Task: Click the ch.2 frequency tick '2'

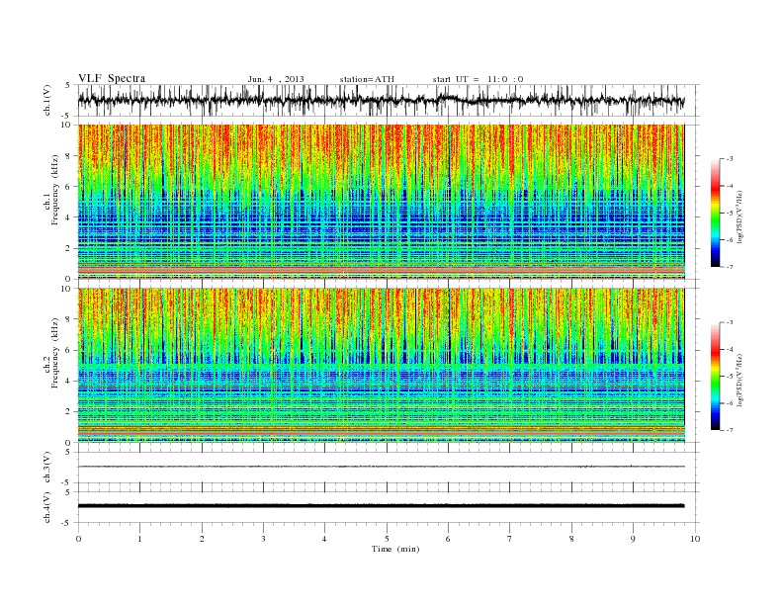Action: coord(69,411)
